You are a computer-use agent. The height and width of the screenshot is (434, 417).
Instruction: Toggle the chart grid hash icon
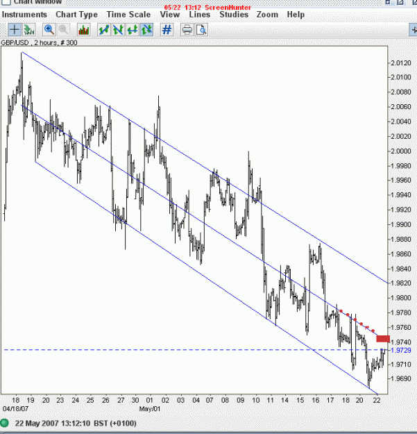click(167, 30)
